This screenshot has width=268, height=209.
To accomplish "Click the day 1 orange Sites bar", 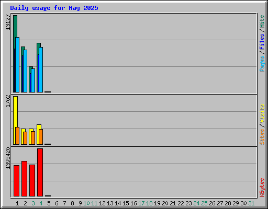I will (x=17, y=136).
